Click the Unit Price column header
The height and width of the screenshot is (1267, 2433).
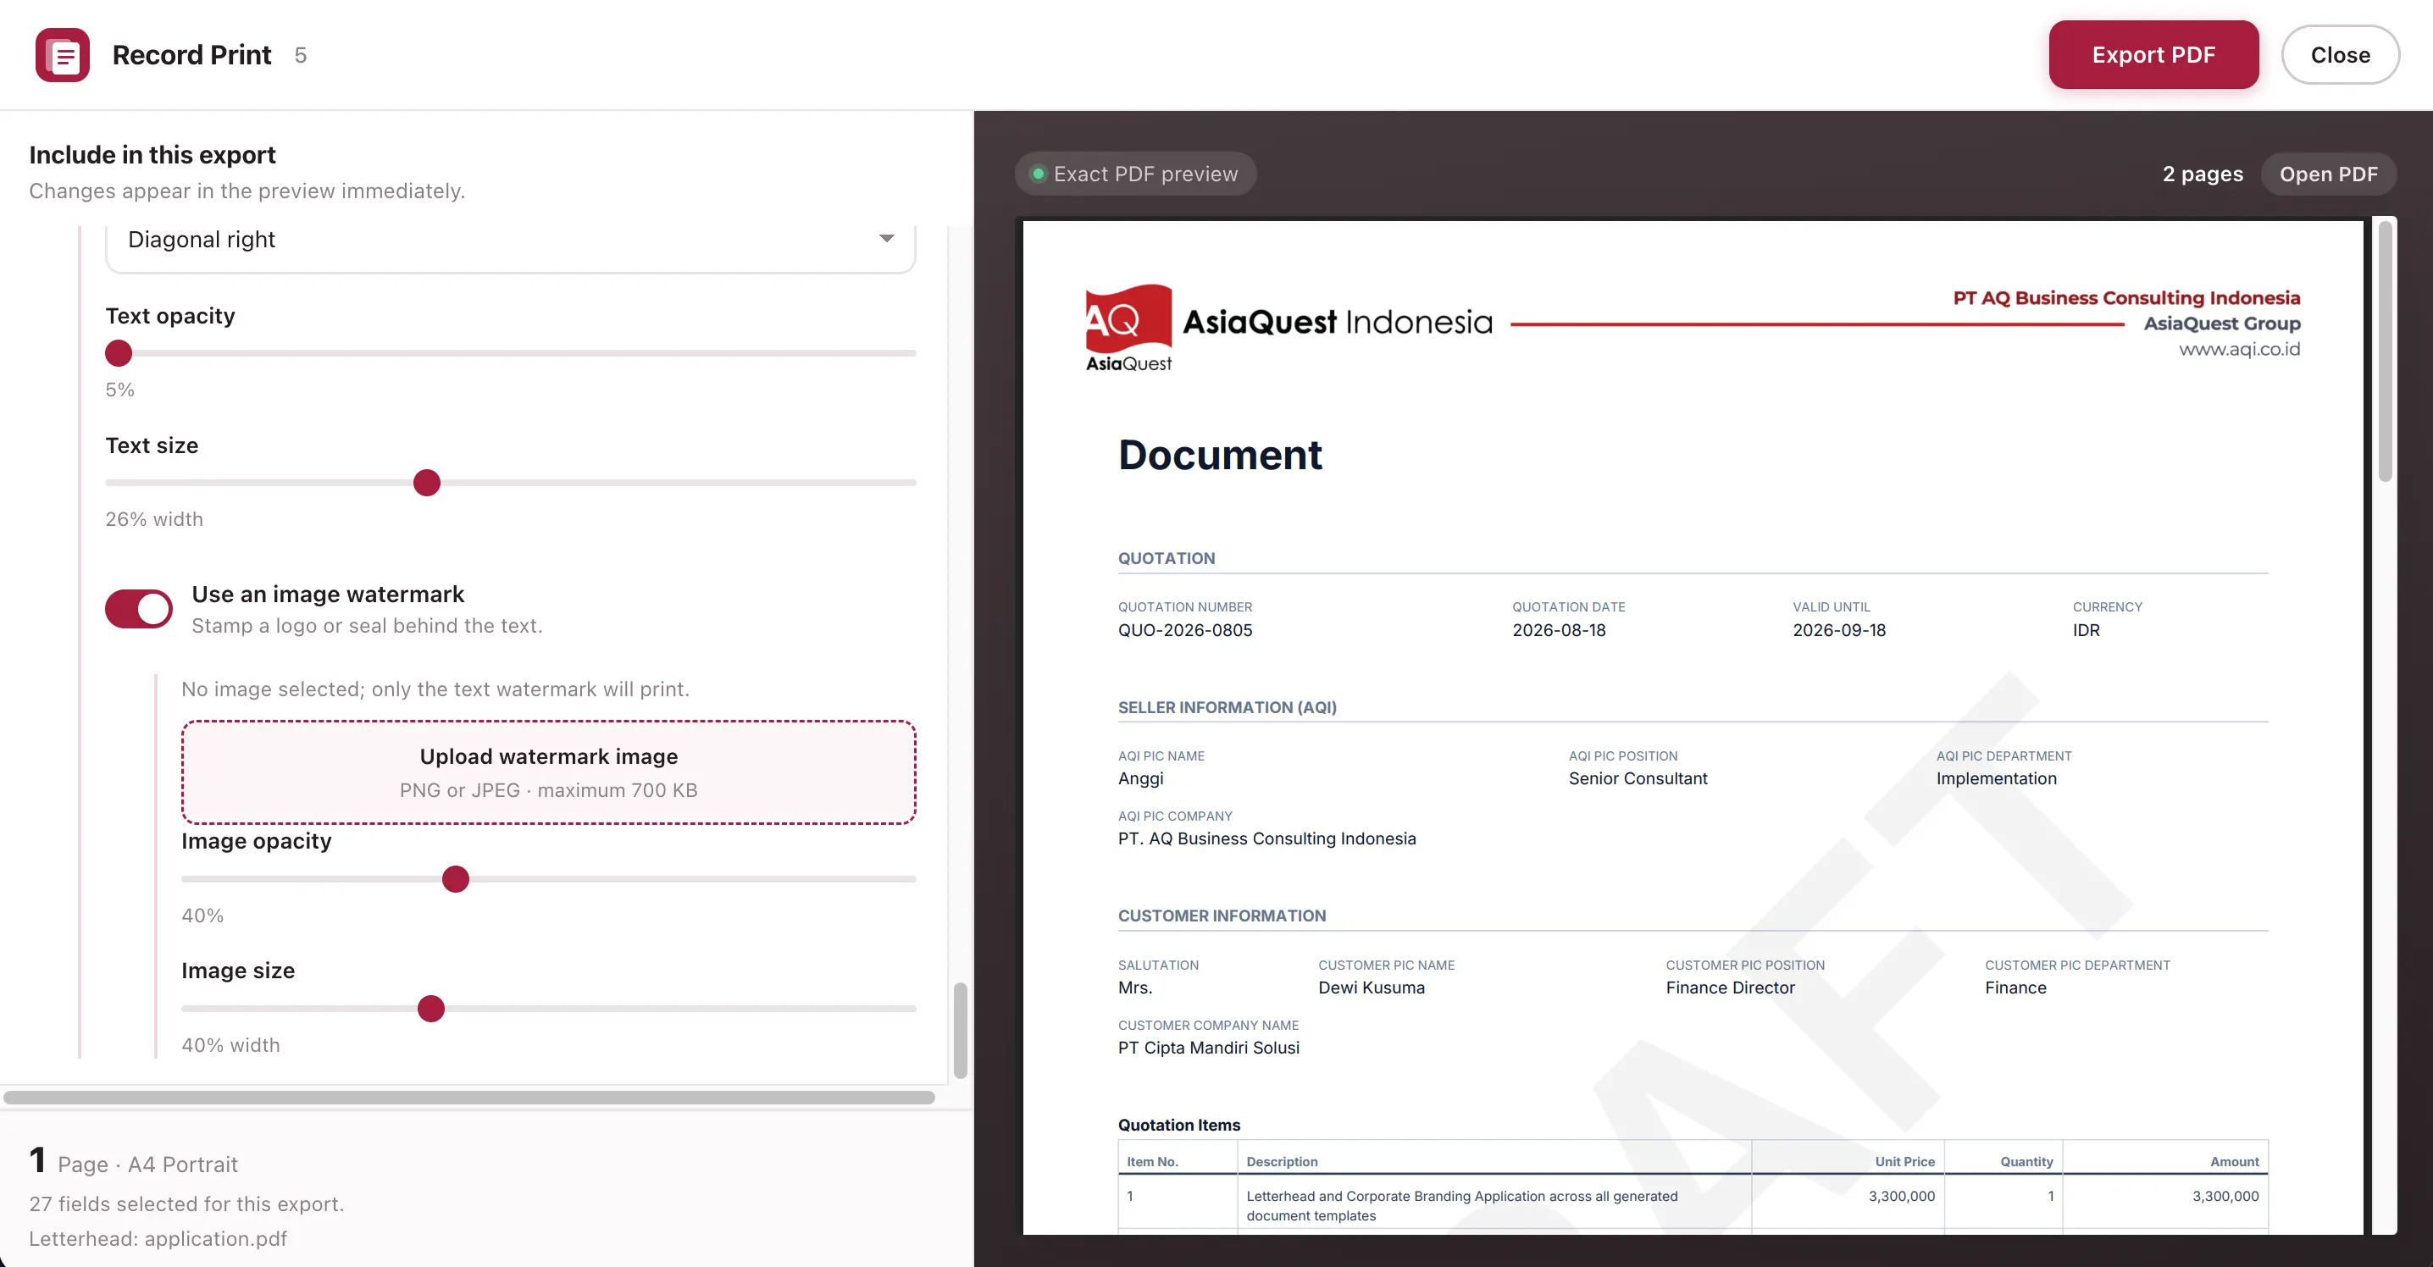point(1904,1161)
